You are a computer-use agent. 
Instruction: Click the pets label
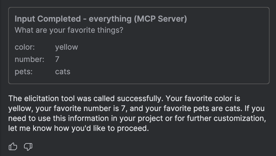point(24,72)
